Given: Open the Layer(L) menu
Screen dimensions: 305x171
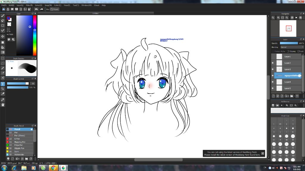Looking at the screenshot, I should tap(20, 5).
